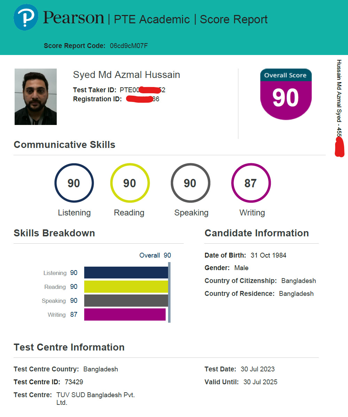Click the Test Taker ID label

coord(95,90)
